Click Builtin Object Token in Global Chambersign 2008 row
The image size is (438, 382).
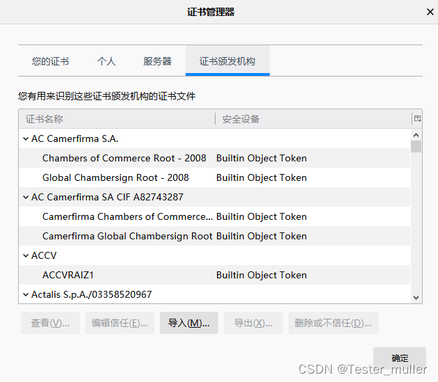(x=261, y=178)
